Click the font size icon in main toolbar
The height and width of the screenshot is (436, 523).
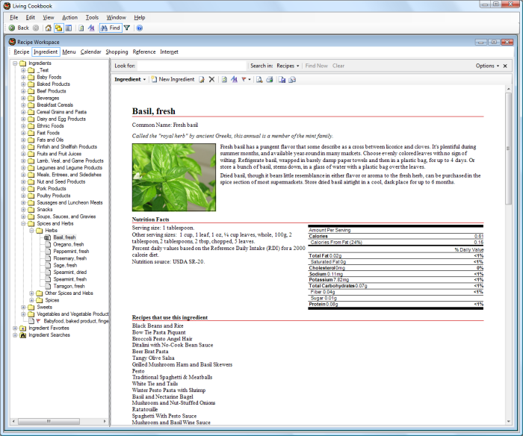(x=91, y=28)
